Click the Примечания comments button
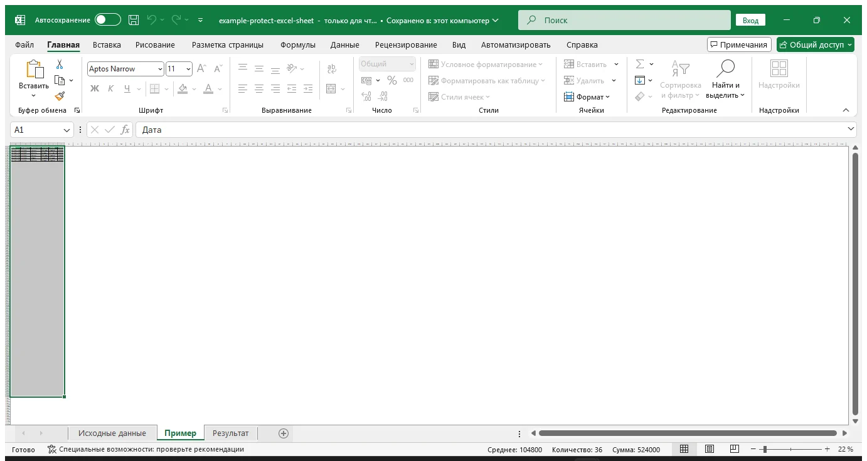The image size is (867, 461). 739,44
